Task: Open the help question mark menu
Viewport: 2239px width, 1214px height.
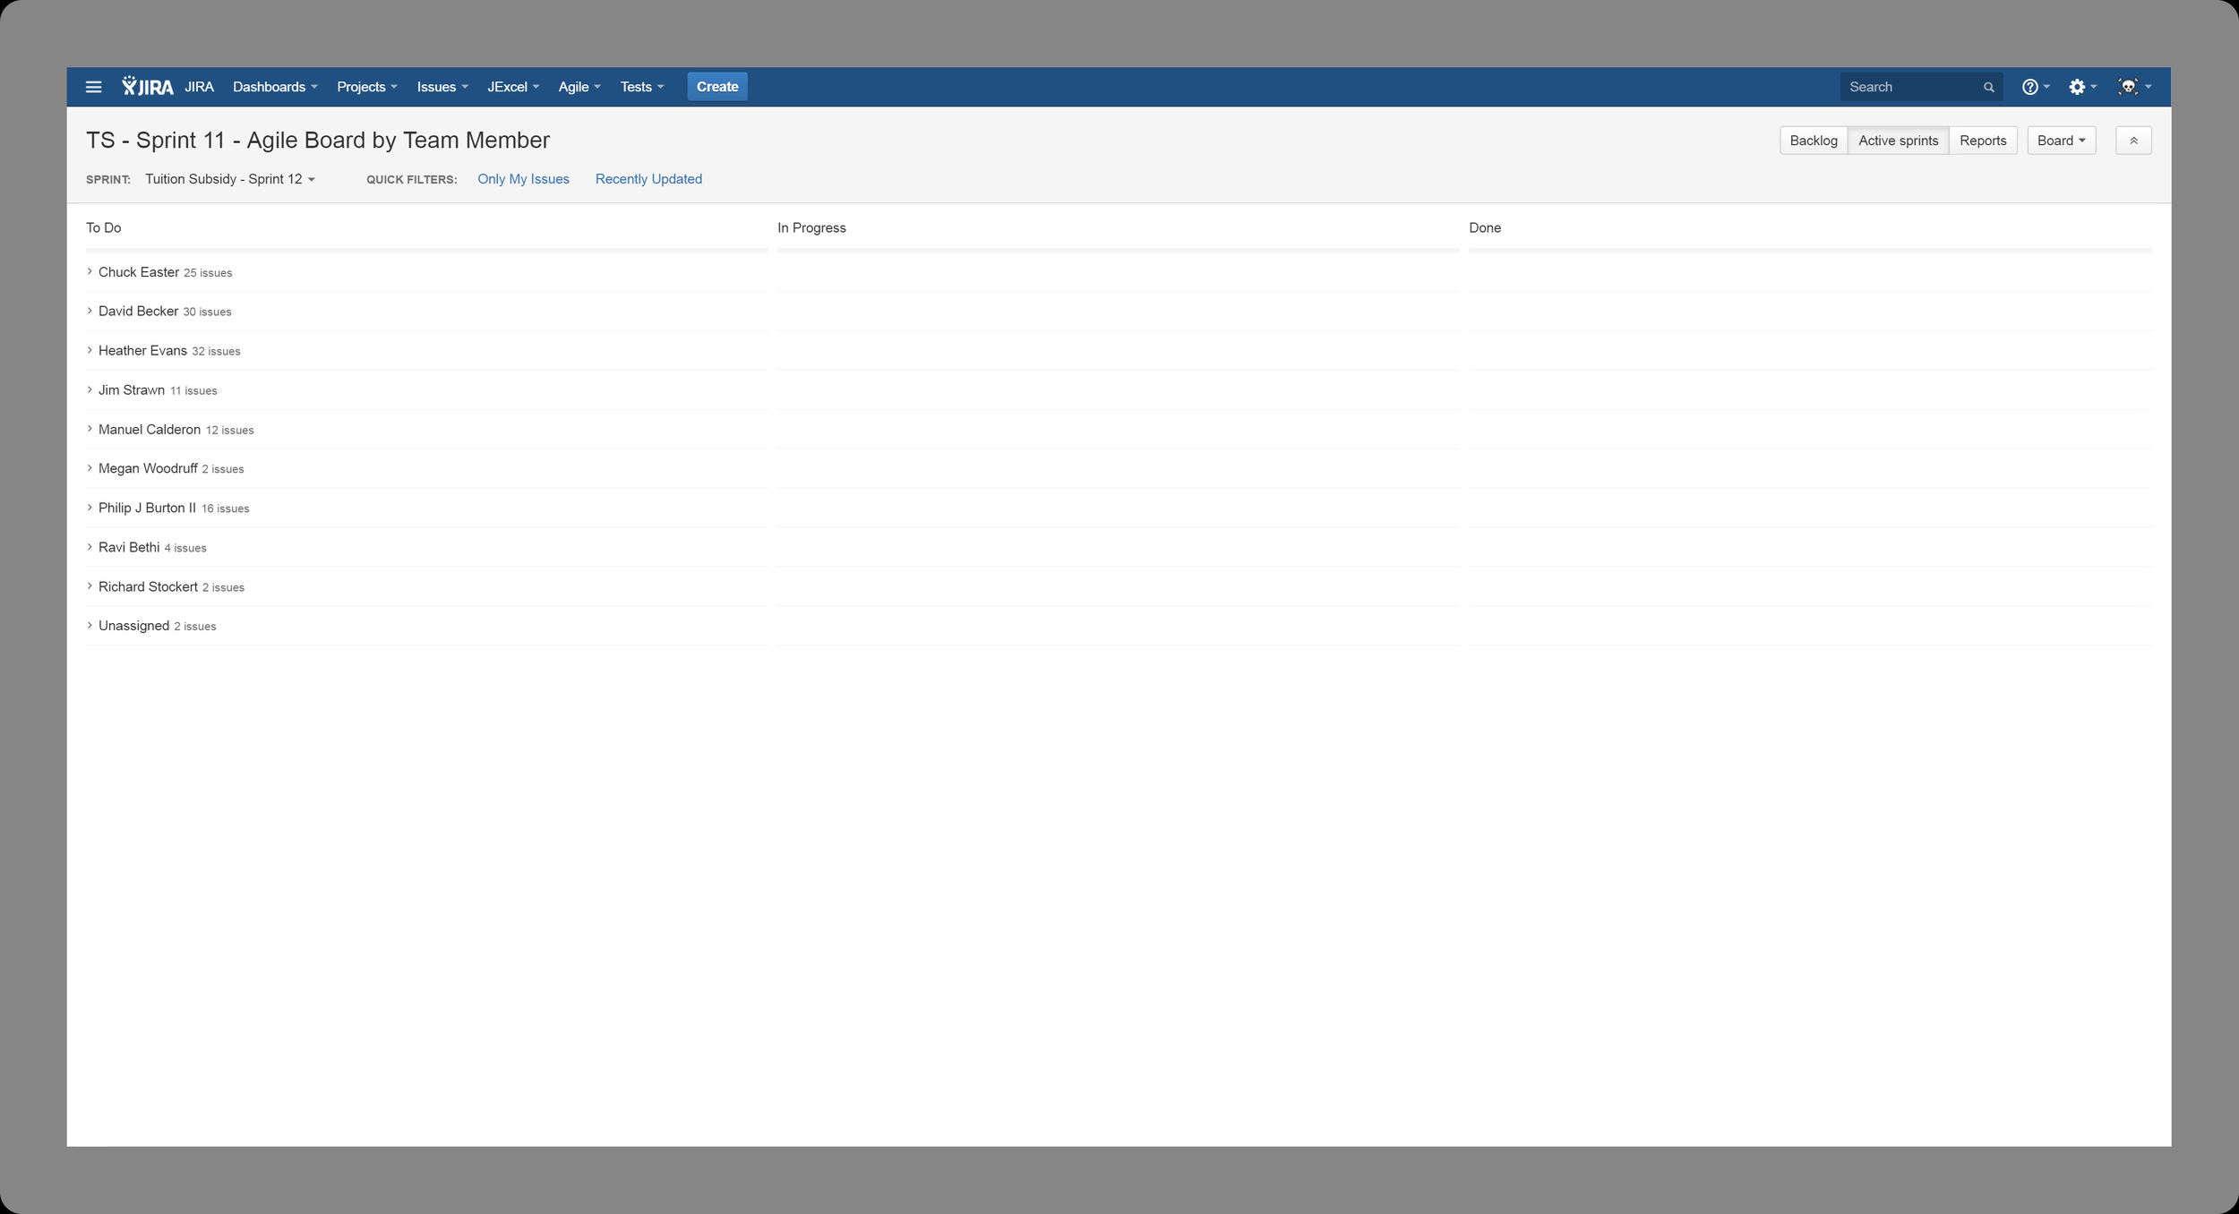Action: pyautogui.click(x=2034, y=87)
